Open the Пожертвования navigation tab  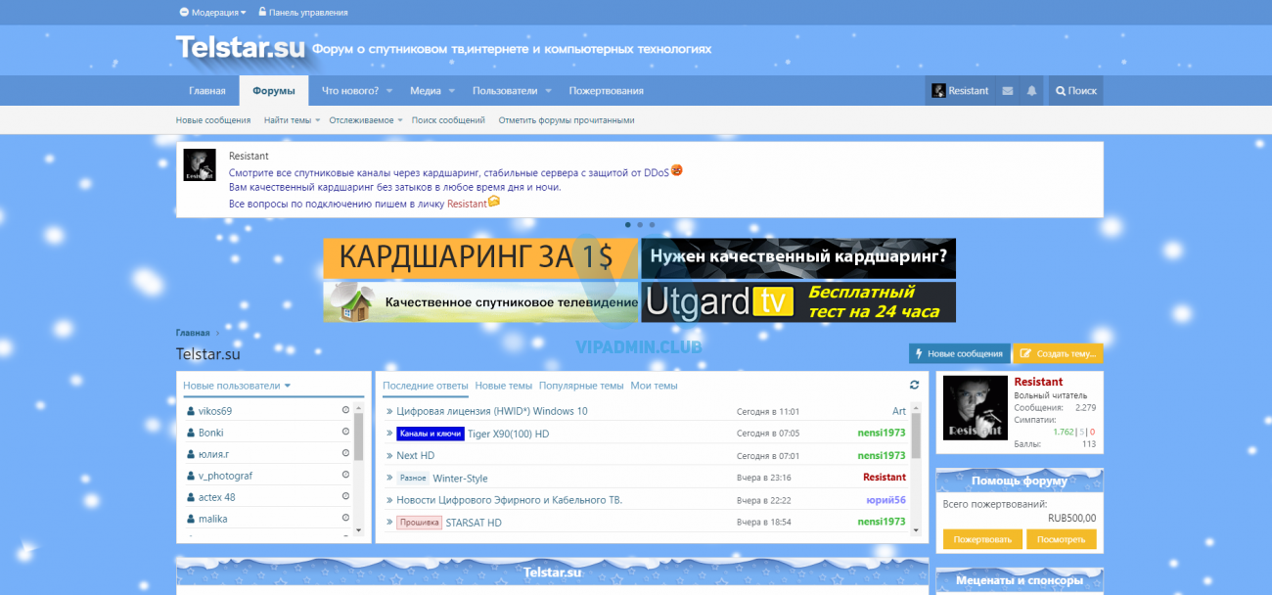(x=607, y=91)
